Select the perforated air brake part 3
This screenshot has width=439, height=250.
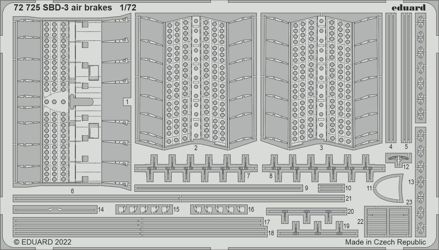(x=321, y=80)
